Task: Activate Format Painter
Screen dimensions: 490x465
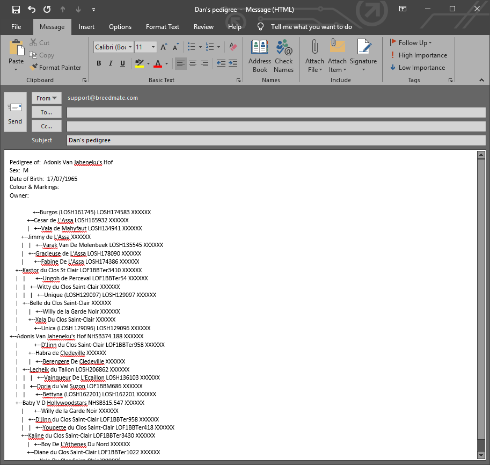Action: click(x=55, y=67)
